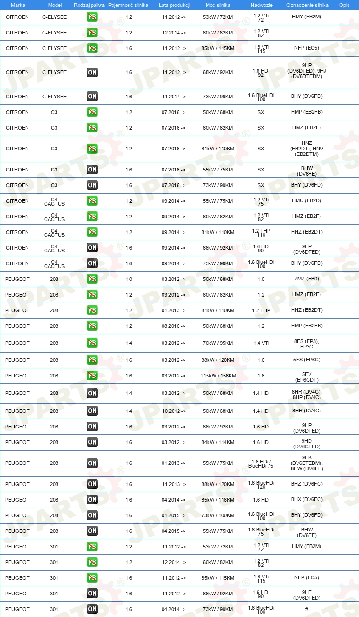Select HMU (EB2D) engine code
Image resolution: width=359 pixels, height=617 pixels.
pyautogui.click(x=307, y=200)
